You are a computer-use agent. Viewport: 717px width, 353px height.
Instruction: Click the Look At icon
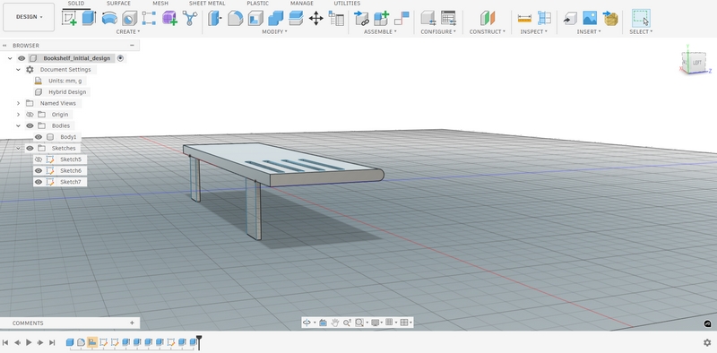pyautogui.click(x=323, y=323)
